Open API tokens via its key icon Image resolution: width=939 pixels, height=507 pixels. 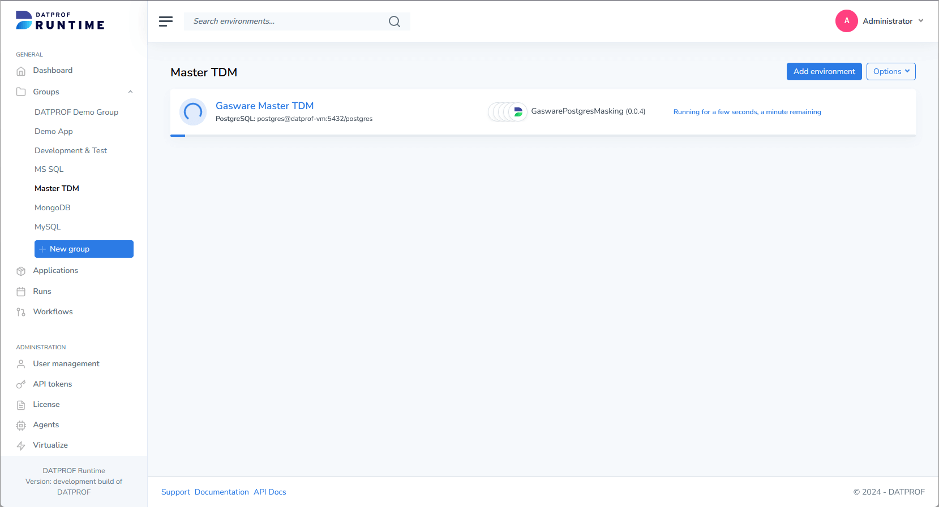pos(21,384)
